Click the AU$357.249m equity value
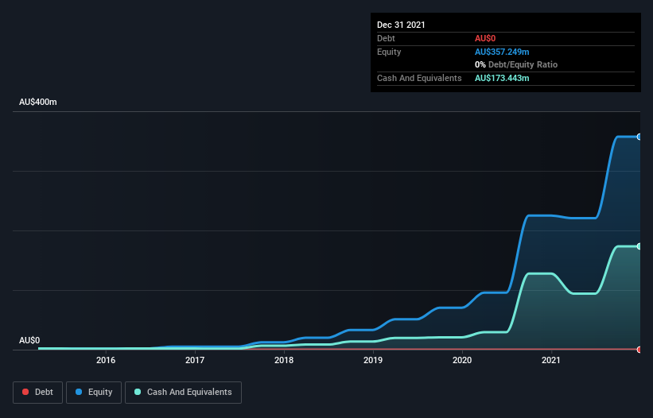653x418 pixels. (x=502, y=52)
